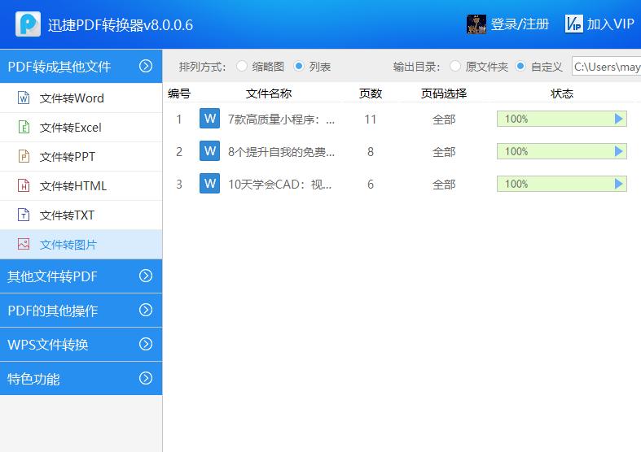
Task: Open 文件转Excel conversion option
Action: click(x=81, y=128)
